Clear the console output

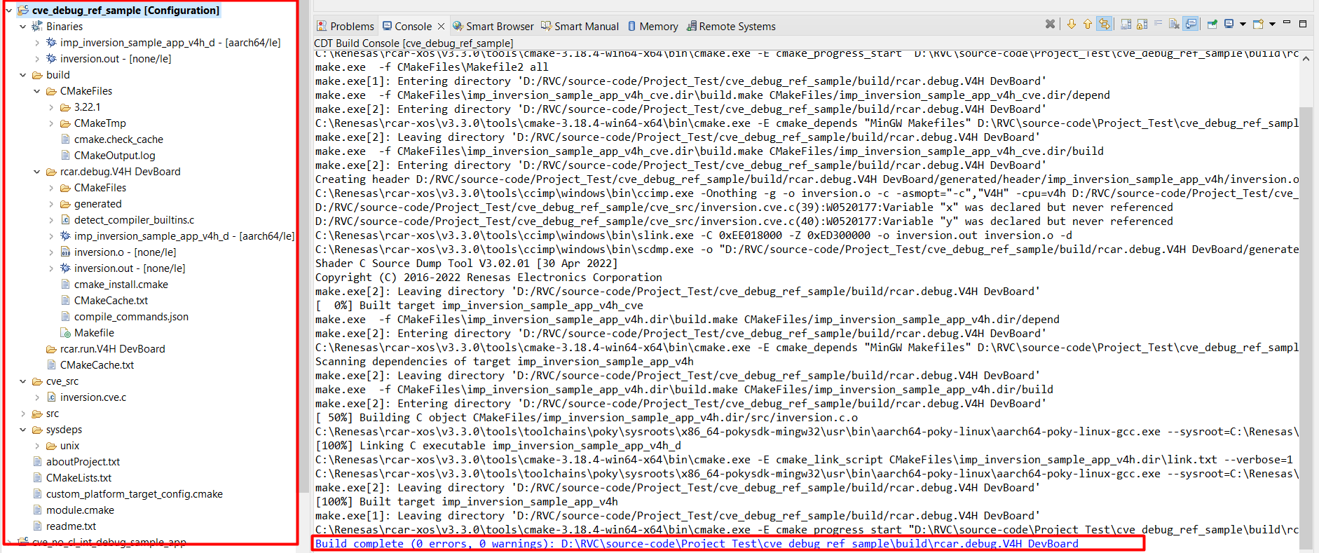[1175, 25]
